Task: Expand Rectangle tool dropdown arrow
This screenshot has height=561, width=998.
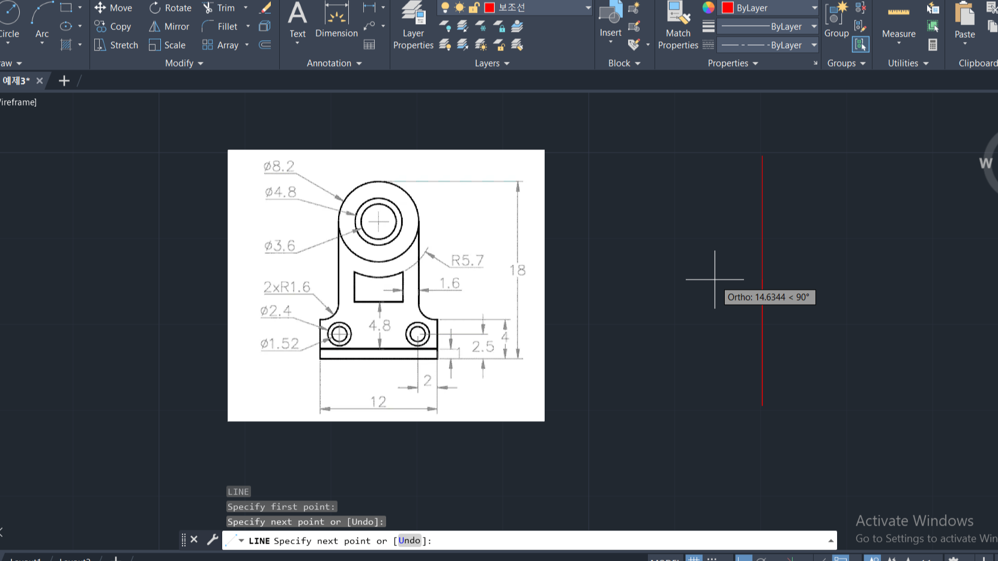Action: point(80,8)
